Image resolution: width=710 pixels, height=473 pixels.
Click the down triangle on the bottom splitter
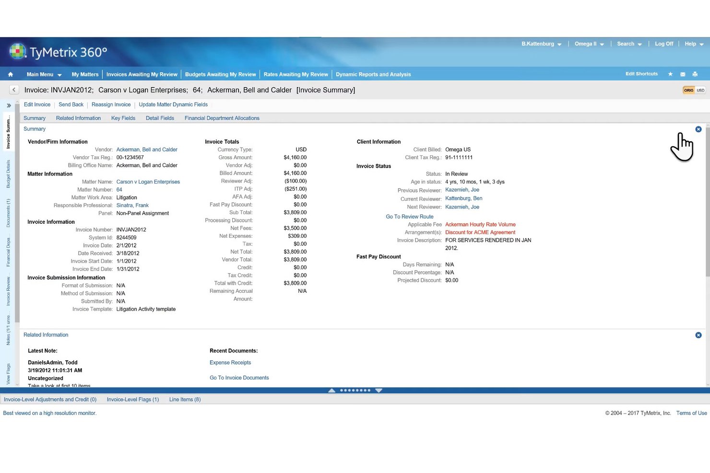(379, 391)
